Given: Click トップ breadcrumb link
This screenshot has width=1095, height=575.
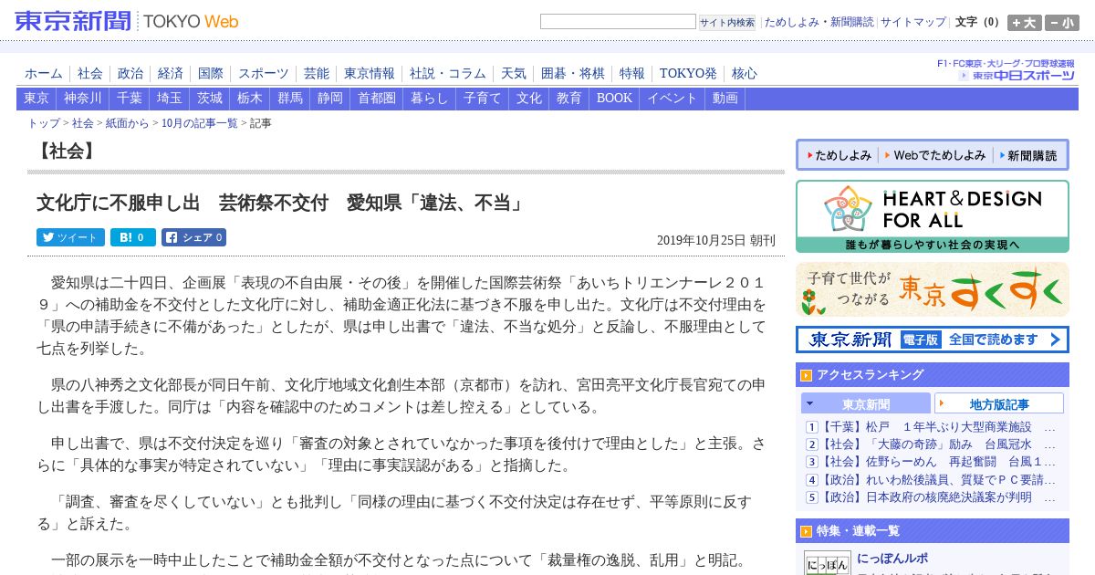Looking at the screenshot, I should [44, 123].
